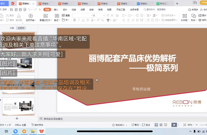Click the zoom out minus on zoom slider
Image resolution: width=207 pixels, height=135 pixels.
click(196, 125)
